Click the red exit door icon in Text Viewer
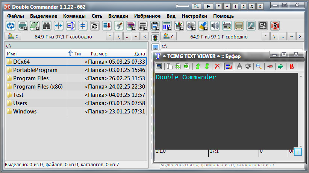This screenshot has height=173, width=309. [292, 66]
